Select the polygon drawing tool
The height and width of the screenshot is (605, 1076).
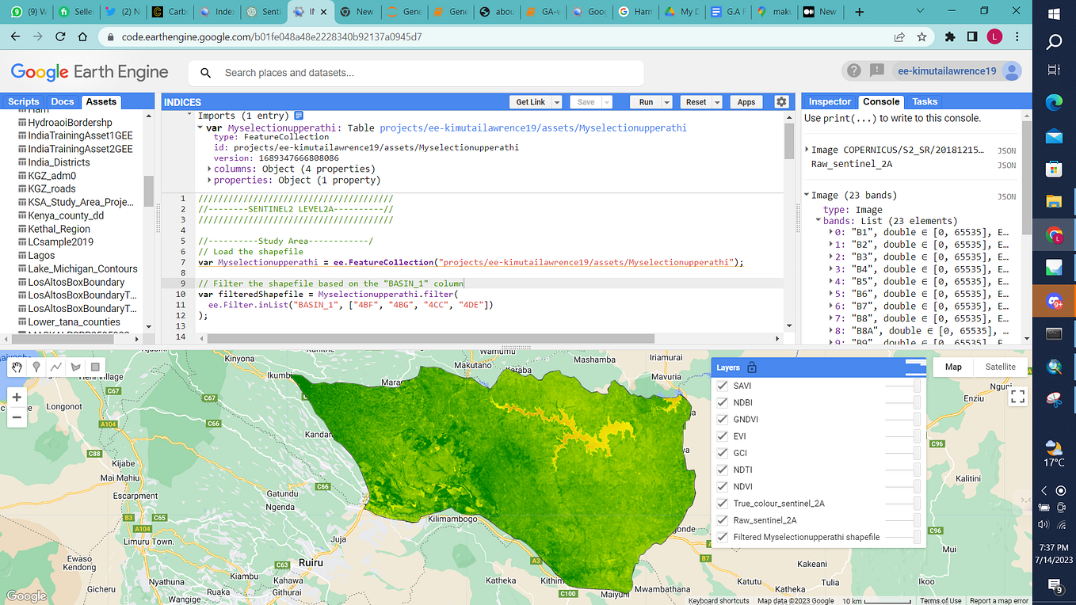click(74, 367)
